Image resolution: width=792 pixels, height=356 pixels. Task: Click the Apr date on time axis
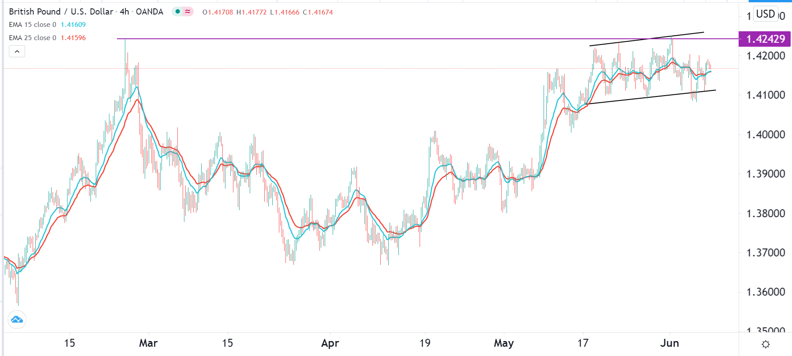tap(330, 343)
